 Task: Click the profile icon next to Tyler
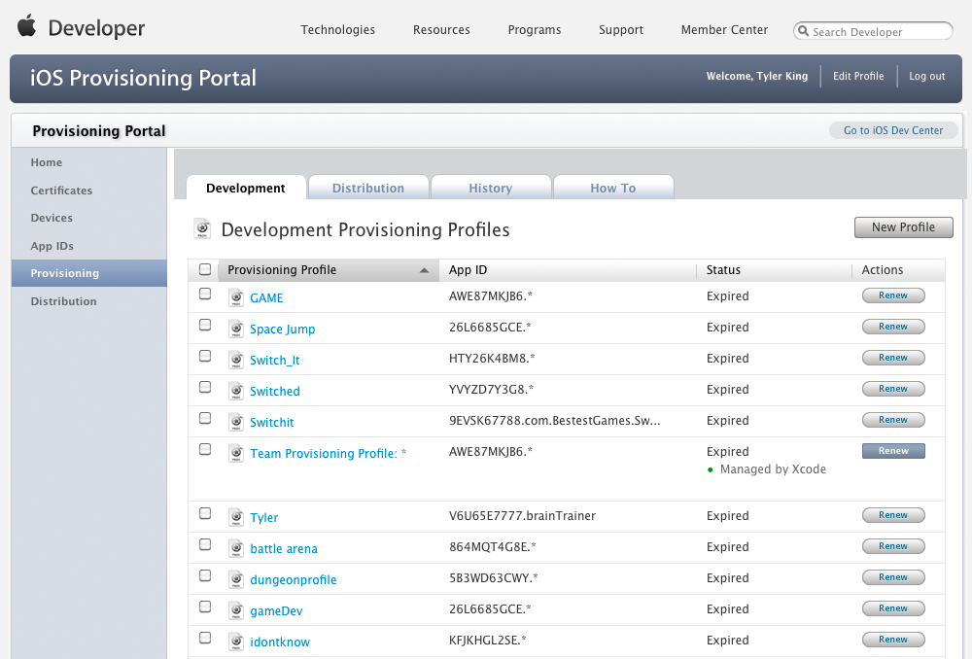coord(236,516)
